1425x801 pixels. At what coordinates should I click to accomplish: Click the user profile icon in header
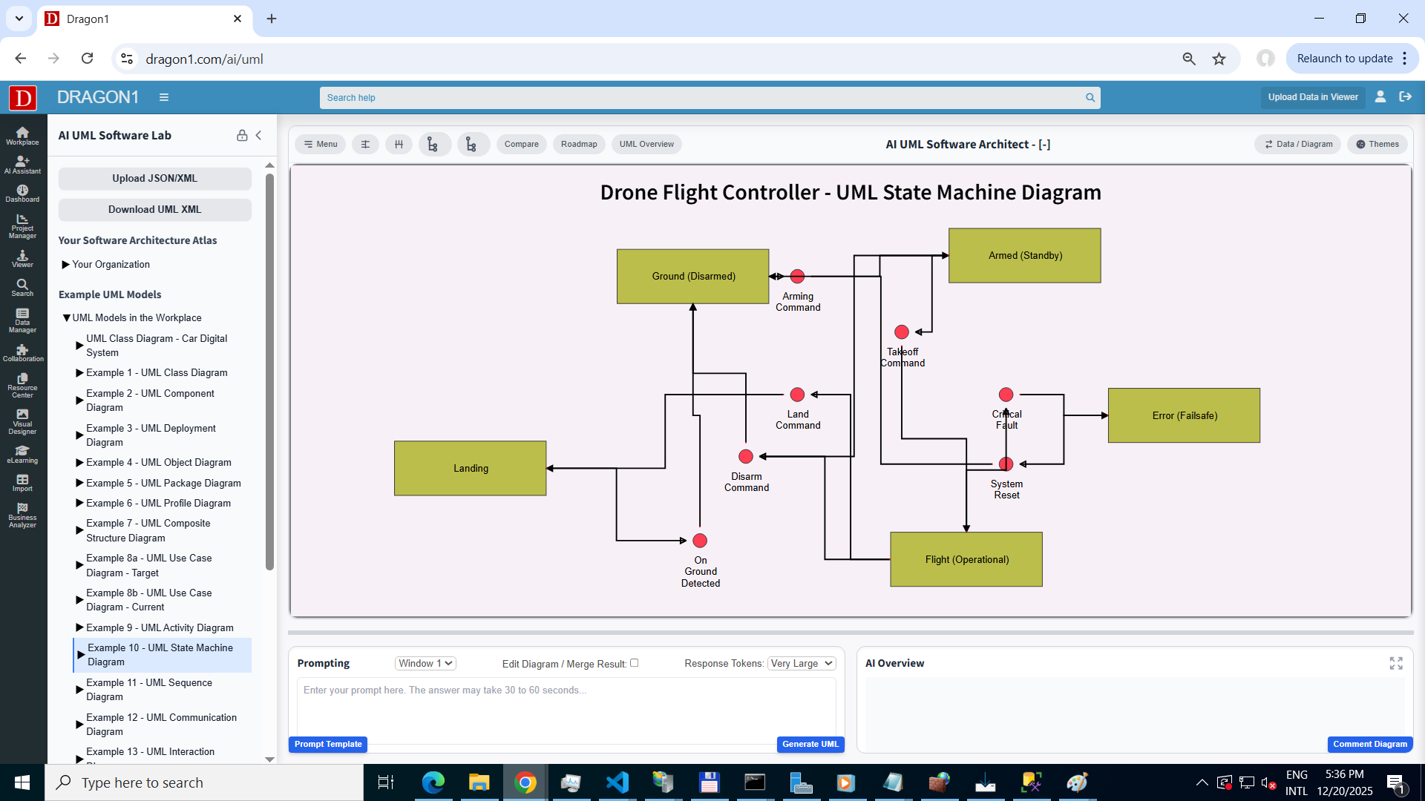pyautogui.click(x=1380, y=96)
